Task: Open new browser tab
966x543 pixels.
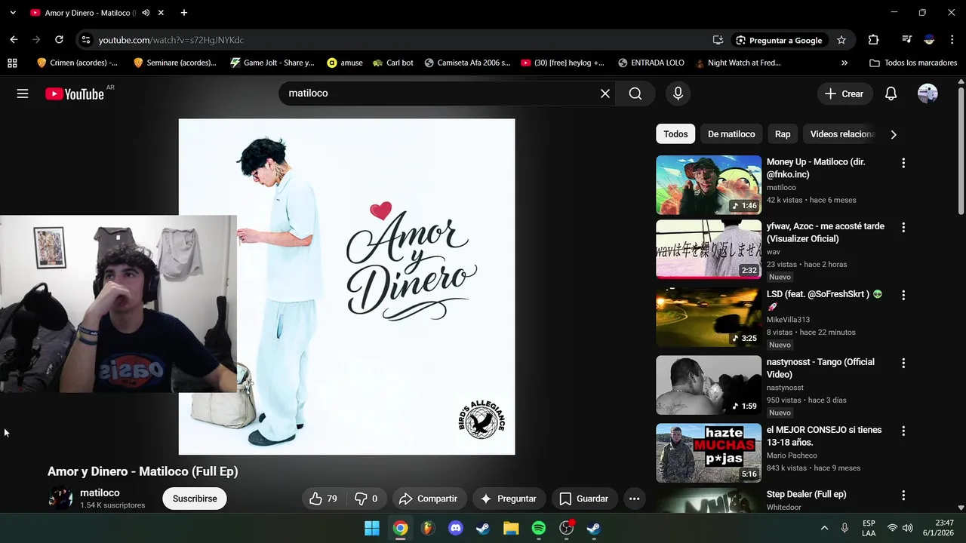Action: pyautogui.click(x=184, y=13)
